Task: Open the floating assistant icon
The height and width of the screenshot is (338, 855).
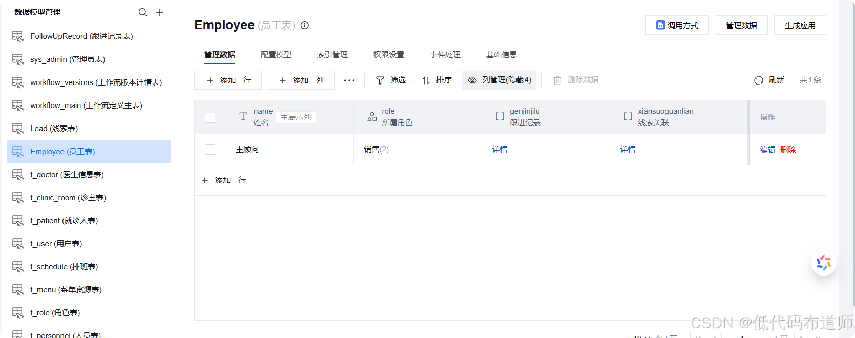Action: click(824, 263)
